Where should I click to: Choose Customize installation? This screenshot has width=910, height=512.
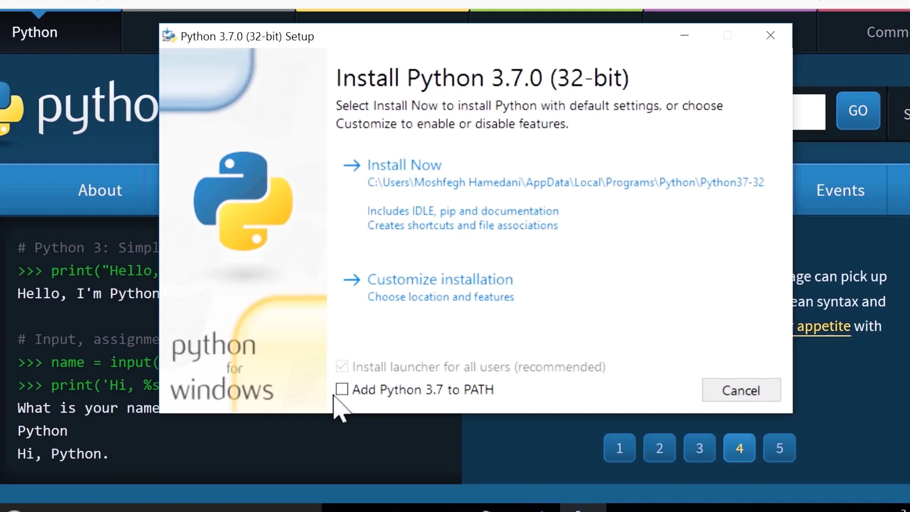(x=440, y=280)
